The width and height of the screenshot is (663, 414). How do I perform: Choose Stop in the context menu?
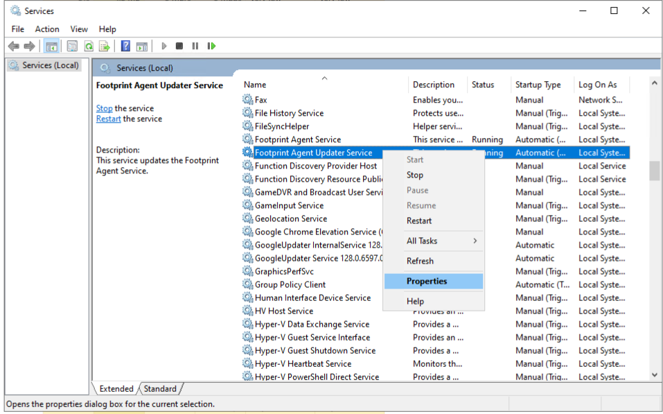pos(434,175)
